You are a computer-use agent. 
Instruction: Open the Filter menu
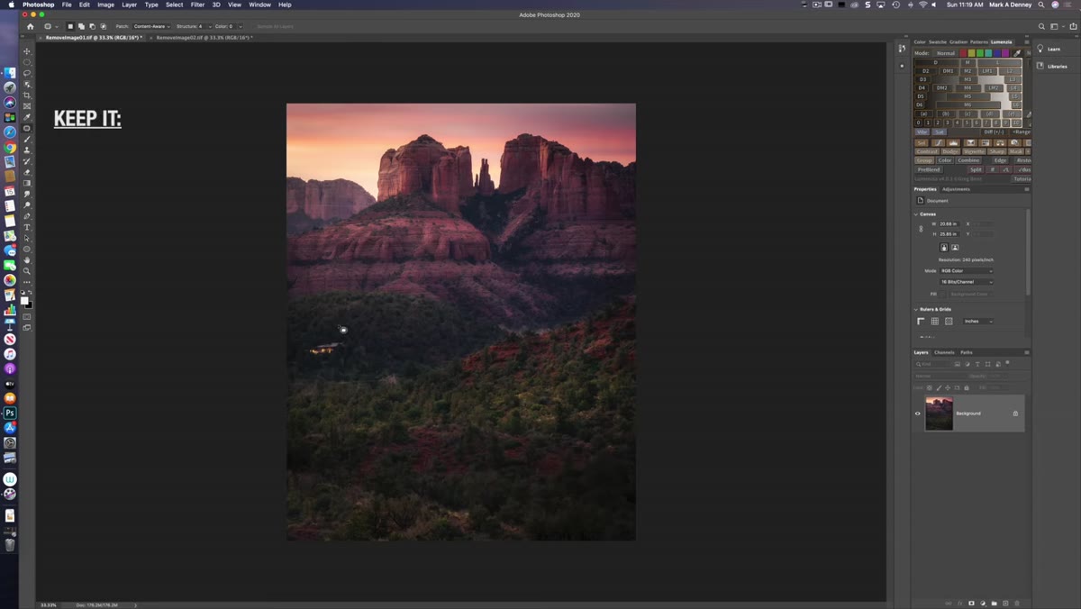[197, 5]
